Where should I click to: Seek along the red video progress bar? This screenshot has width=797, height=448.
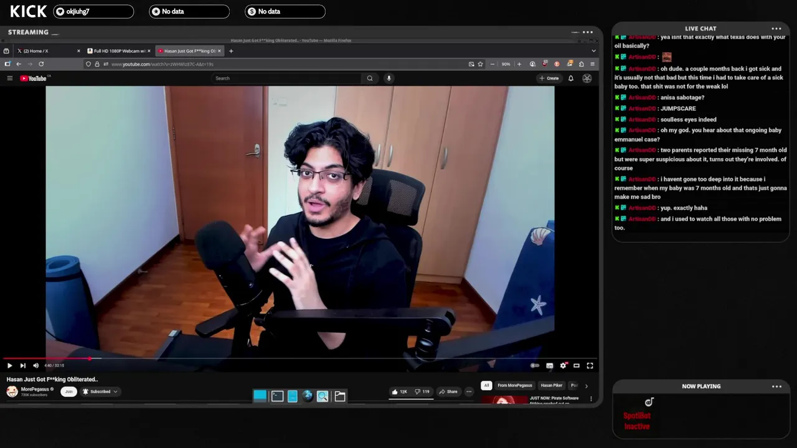click(x=299, y=358)
